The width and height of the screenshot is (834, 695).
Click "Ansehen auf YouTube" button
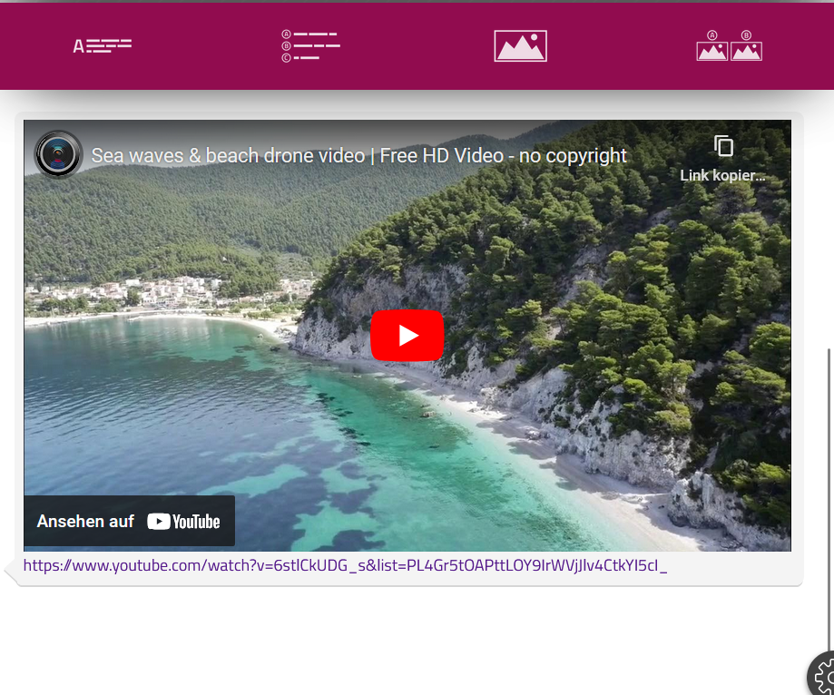pyautogui.click(x=129, y=521)
